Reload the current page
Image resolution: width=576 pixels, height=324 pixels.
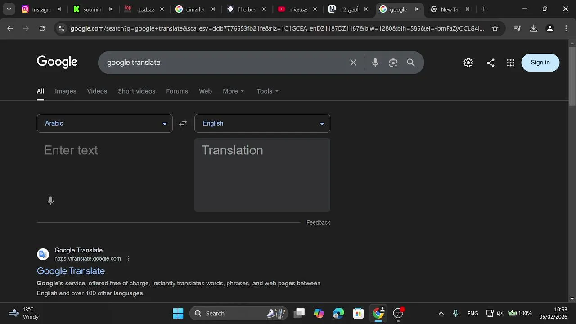click(42, 28)
